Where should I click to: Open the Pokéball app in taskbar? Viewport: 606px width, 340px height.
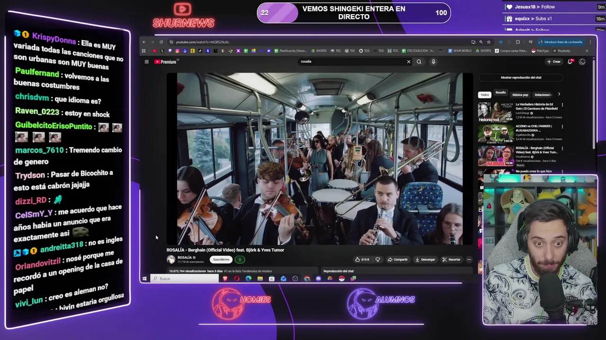[x=341, y=279]
